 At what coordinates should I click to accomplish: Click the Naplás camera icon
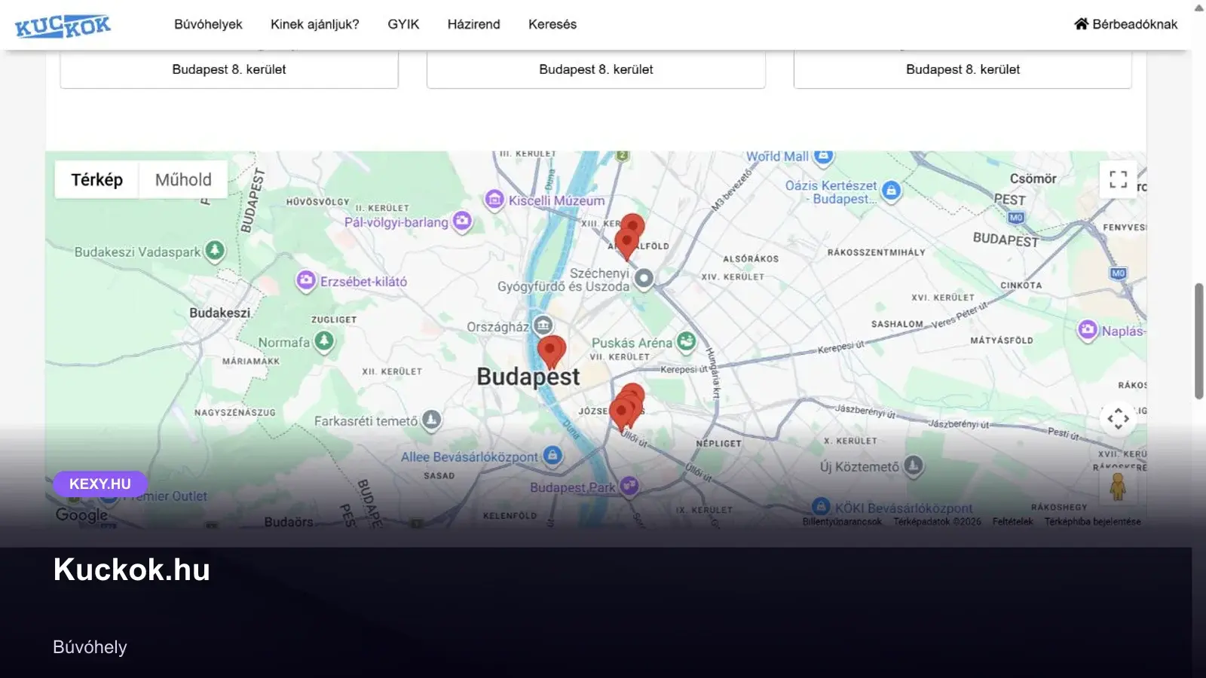[x=1088, y=330]
